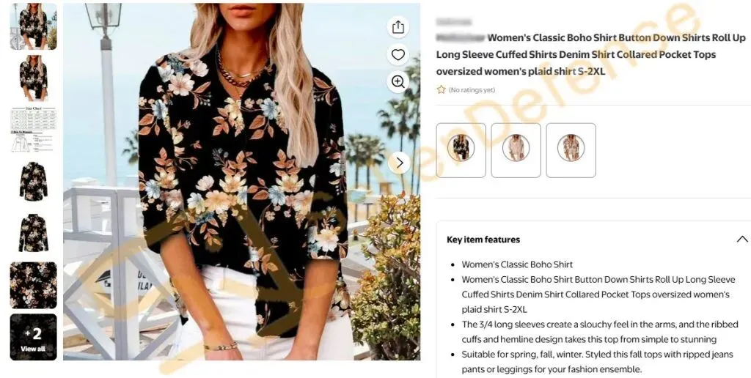Add item to favorites with heart icon
Image resolution: width=751 pixels, height=378 pixels.
pos(398,54)
